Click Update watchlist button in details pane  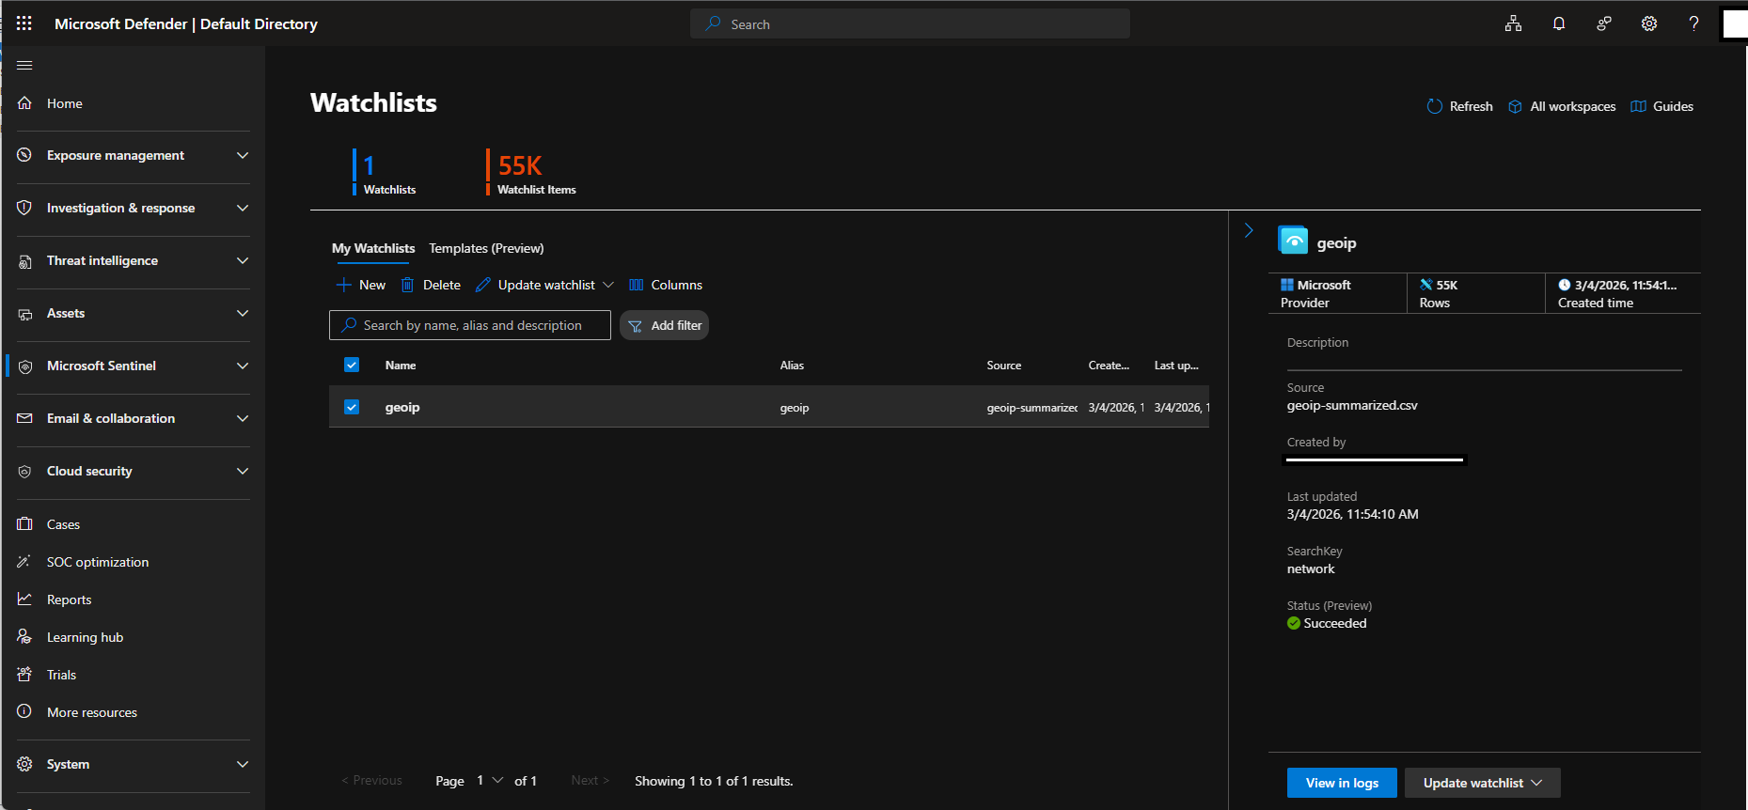click(1482, 783)
